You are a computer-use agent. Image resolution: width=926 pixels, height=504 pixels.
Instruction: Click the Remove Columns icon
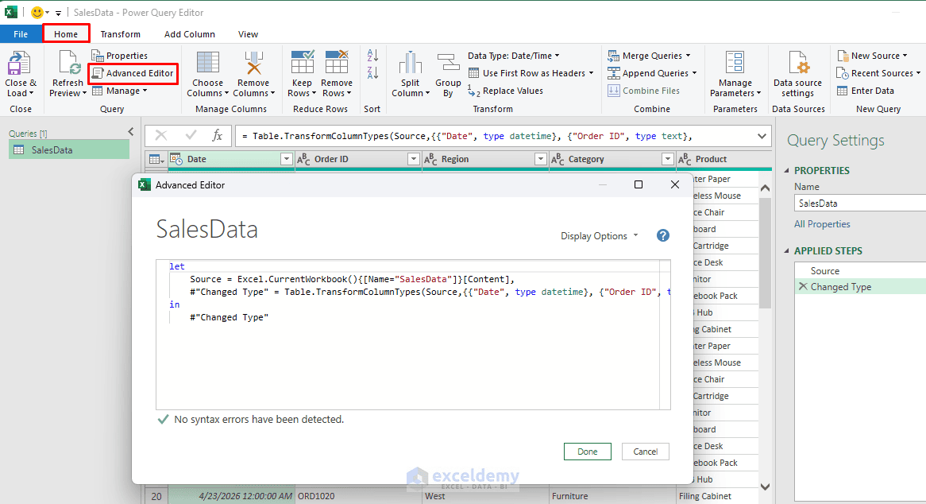[253, 64]
